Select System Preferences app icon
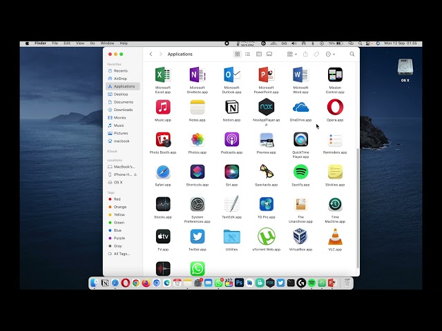Image resolution: width=442 pixels, height=331 pixels. click(x=198, y=204)
